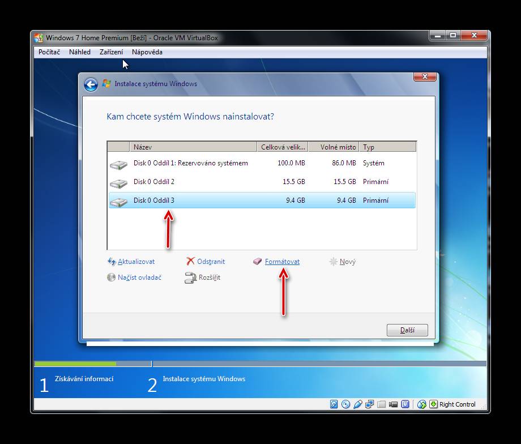This screenshot has width=521, height=444.
Task: Click the Odstranit link
Action: [x=211, y=262]
